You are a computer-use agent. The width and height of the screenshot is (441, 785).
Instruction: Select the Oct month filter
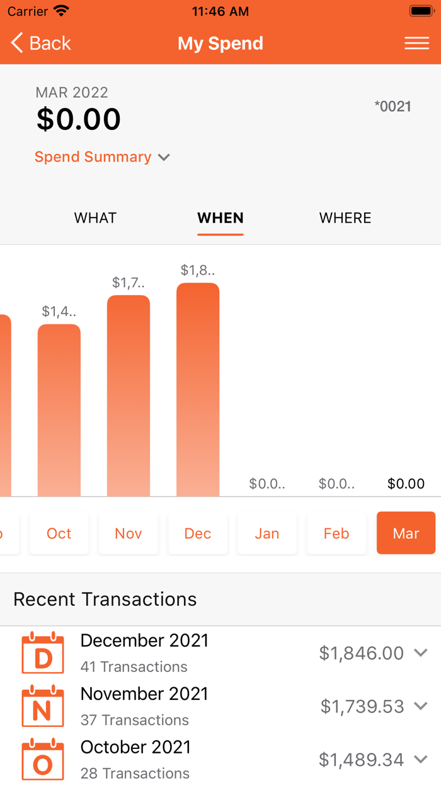point(59,533)
